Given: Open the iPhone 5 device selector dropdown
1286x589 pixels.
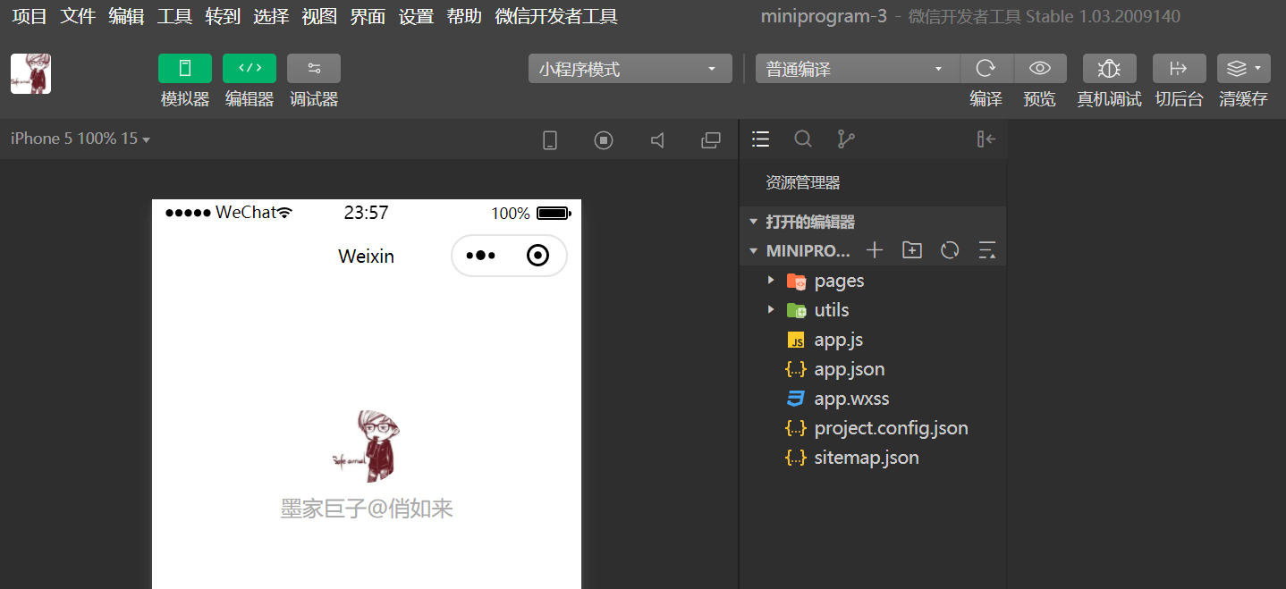Looking at the screenshot, I should (80, 139).
